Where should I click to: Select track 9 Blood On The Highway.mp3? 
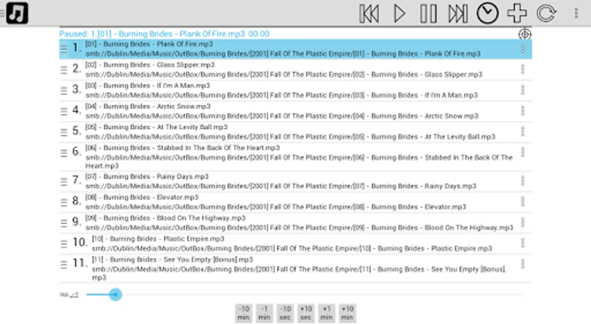[x=295, y=223]
